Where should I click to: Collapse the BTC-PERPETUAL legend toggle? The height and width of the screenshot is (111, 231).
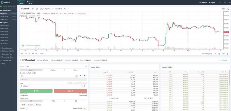pyautogui.click(x=21, y=13)
